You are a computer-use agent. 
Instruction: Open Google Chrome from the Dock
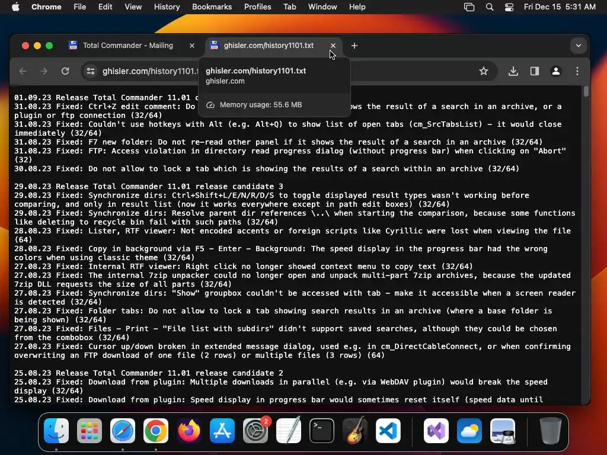(156, 431)
